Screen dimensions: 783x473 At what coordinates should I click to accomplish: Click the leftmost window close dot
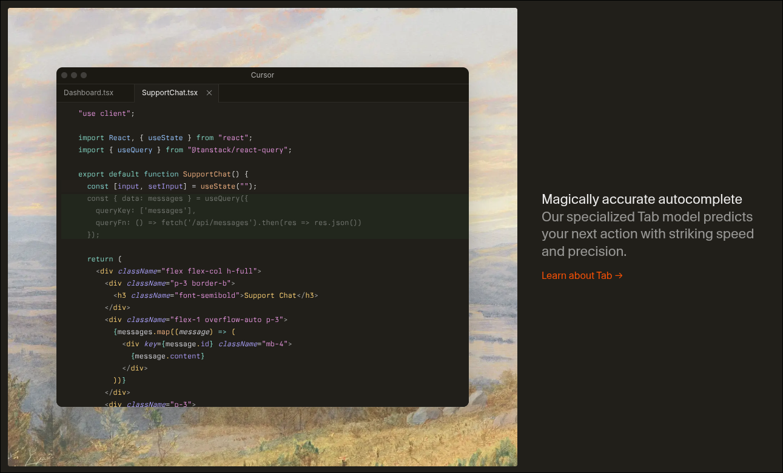pyautogui.click(x=64, y=75)
